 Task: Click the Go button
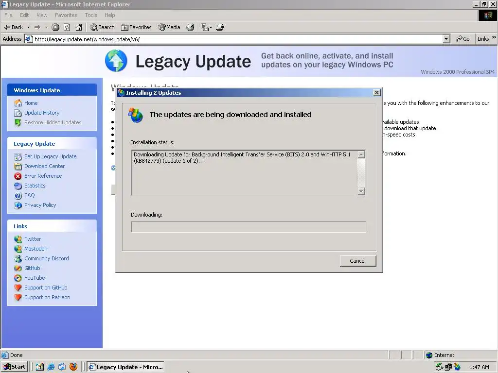[463, 39]
